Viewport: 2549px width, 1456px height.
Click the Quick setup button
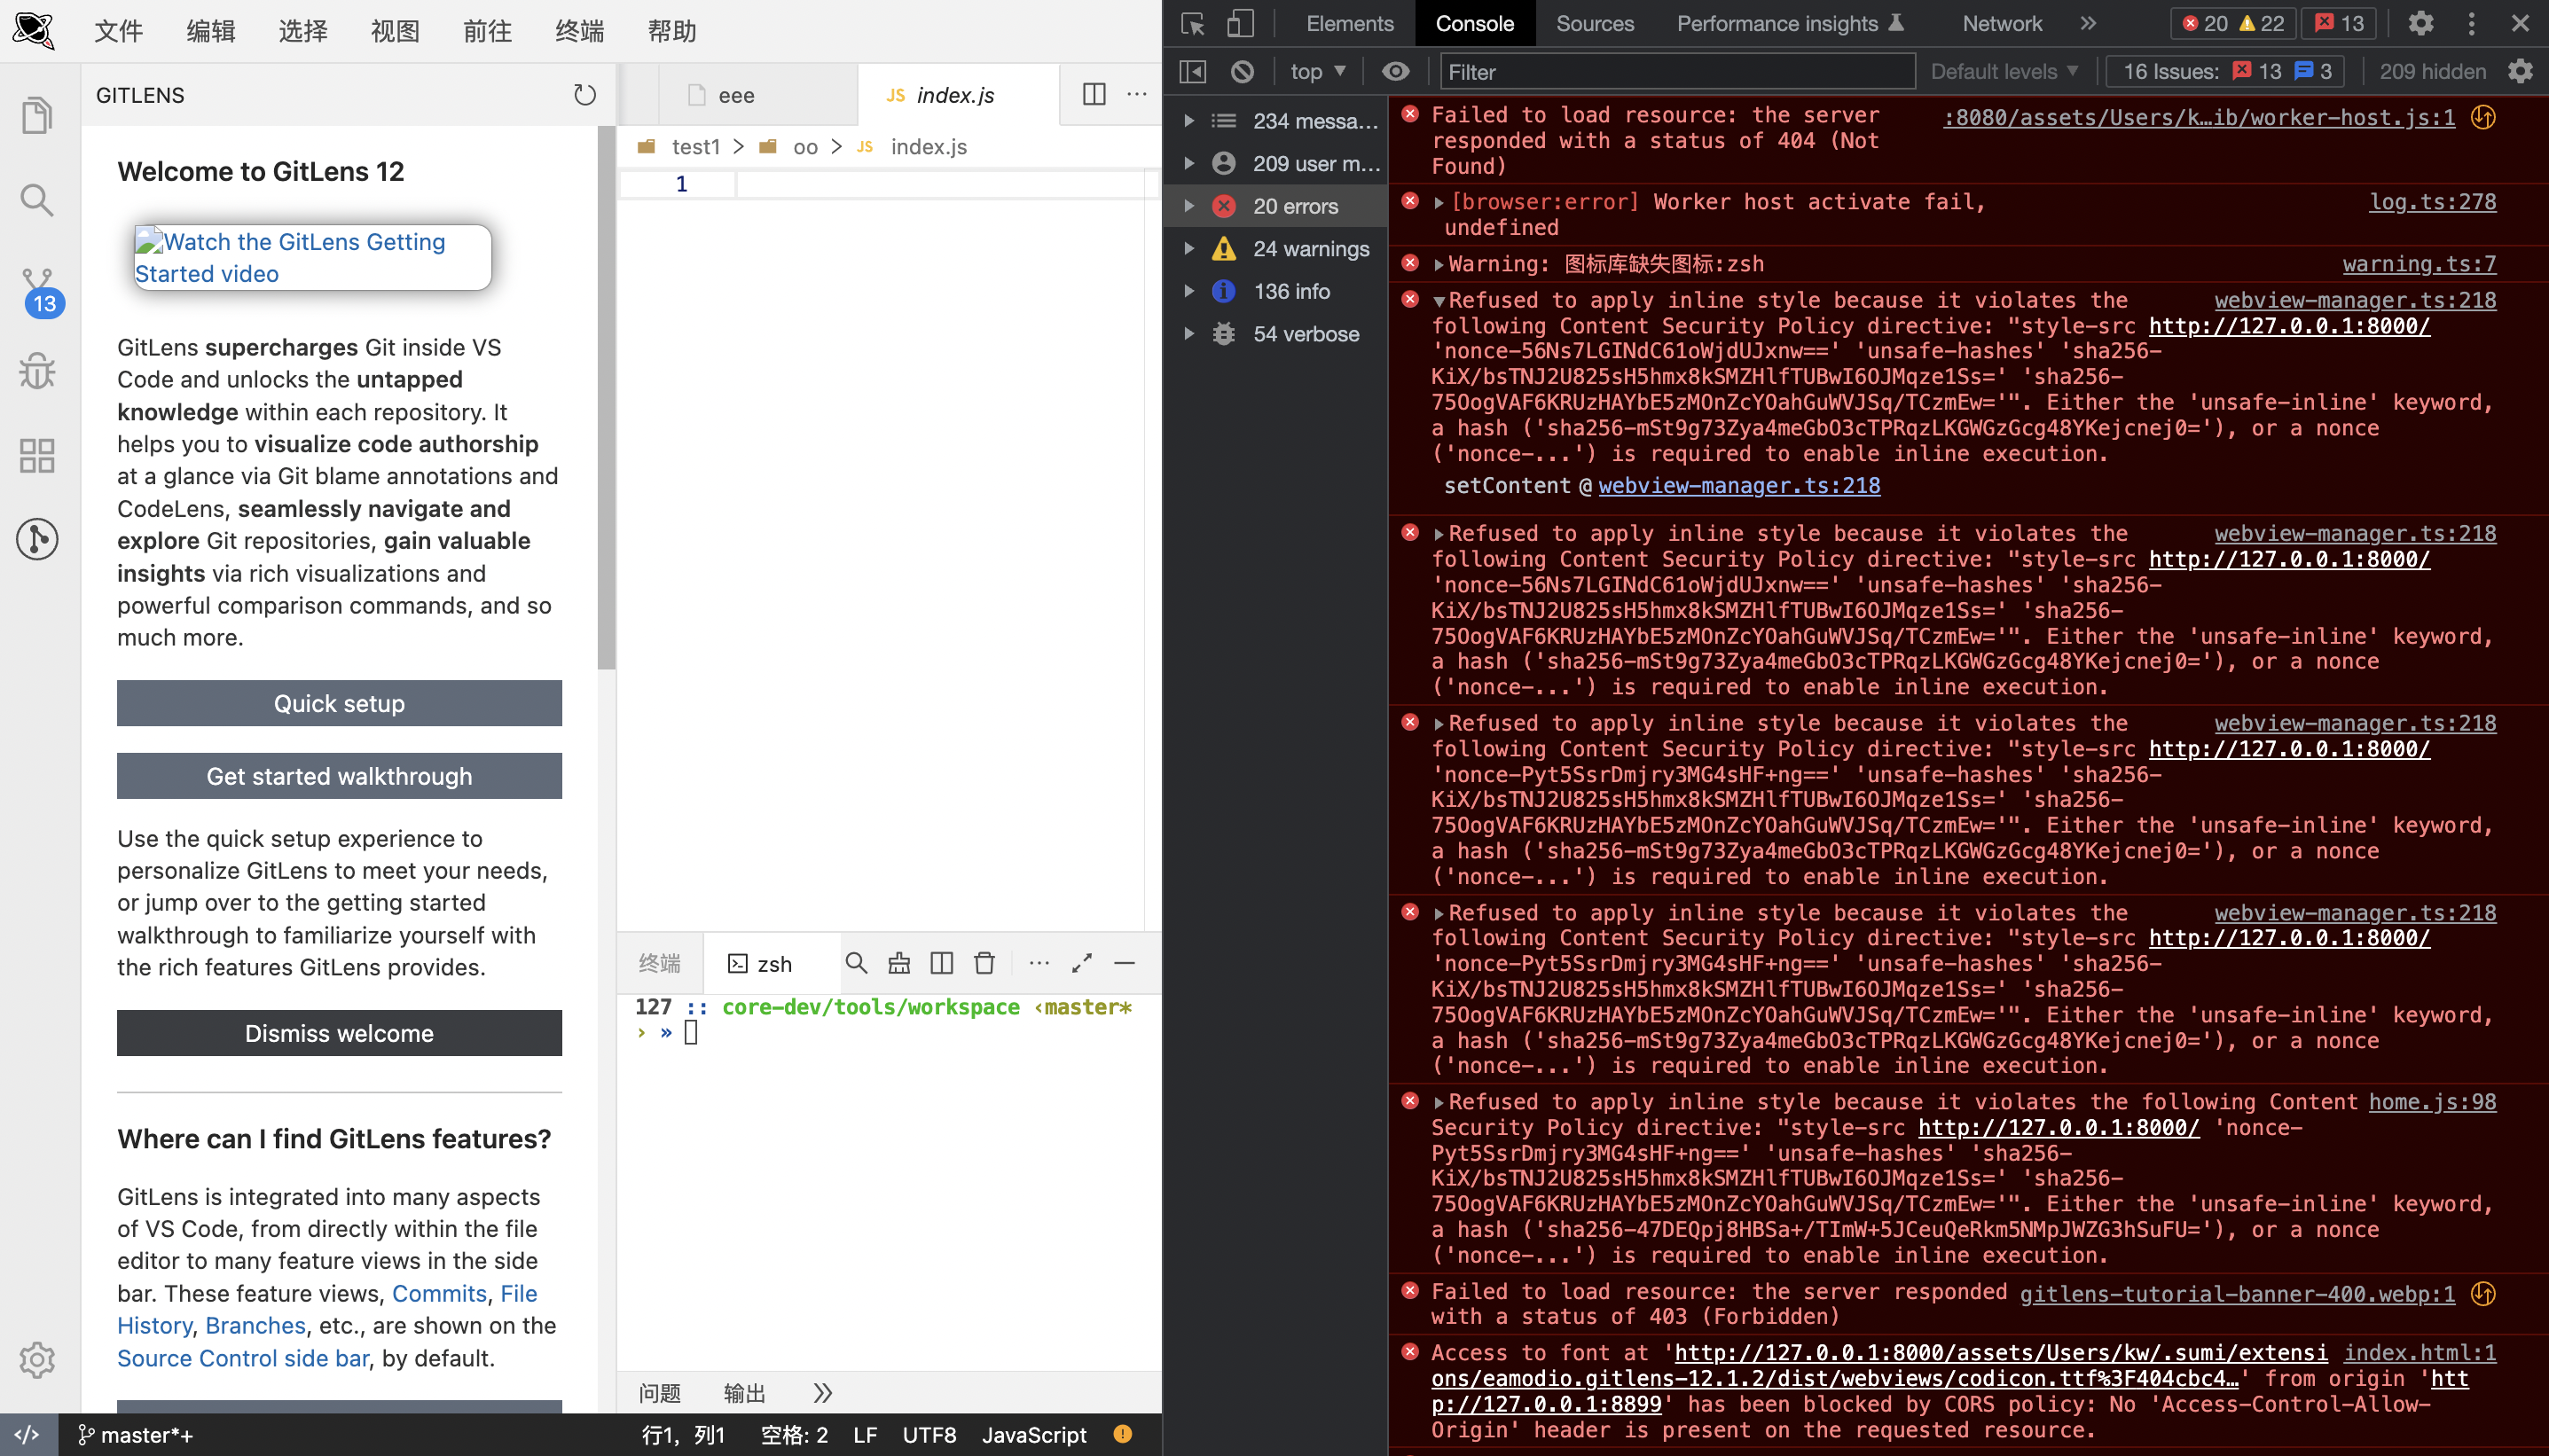click(x=339, y=703)
